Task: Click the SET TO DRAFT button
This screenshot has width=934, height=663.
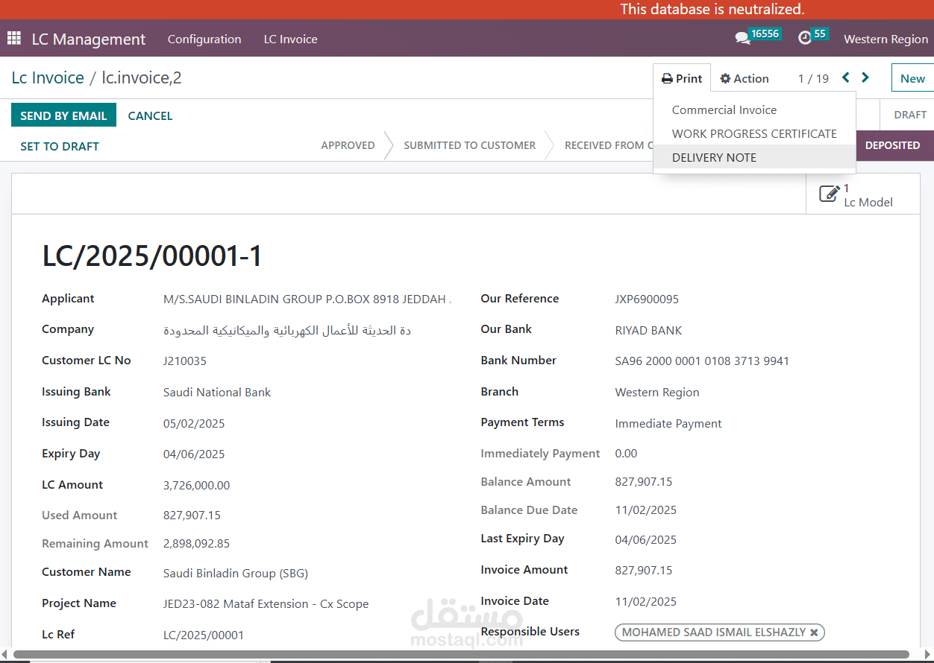Action: tap(60, 146)
